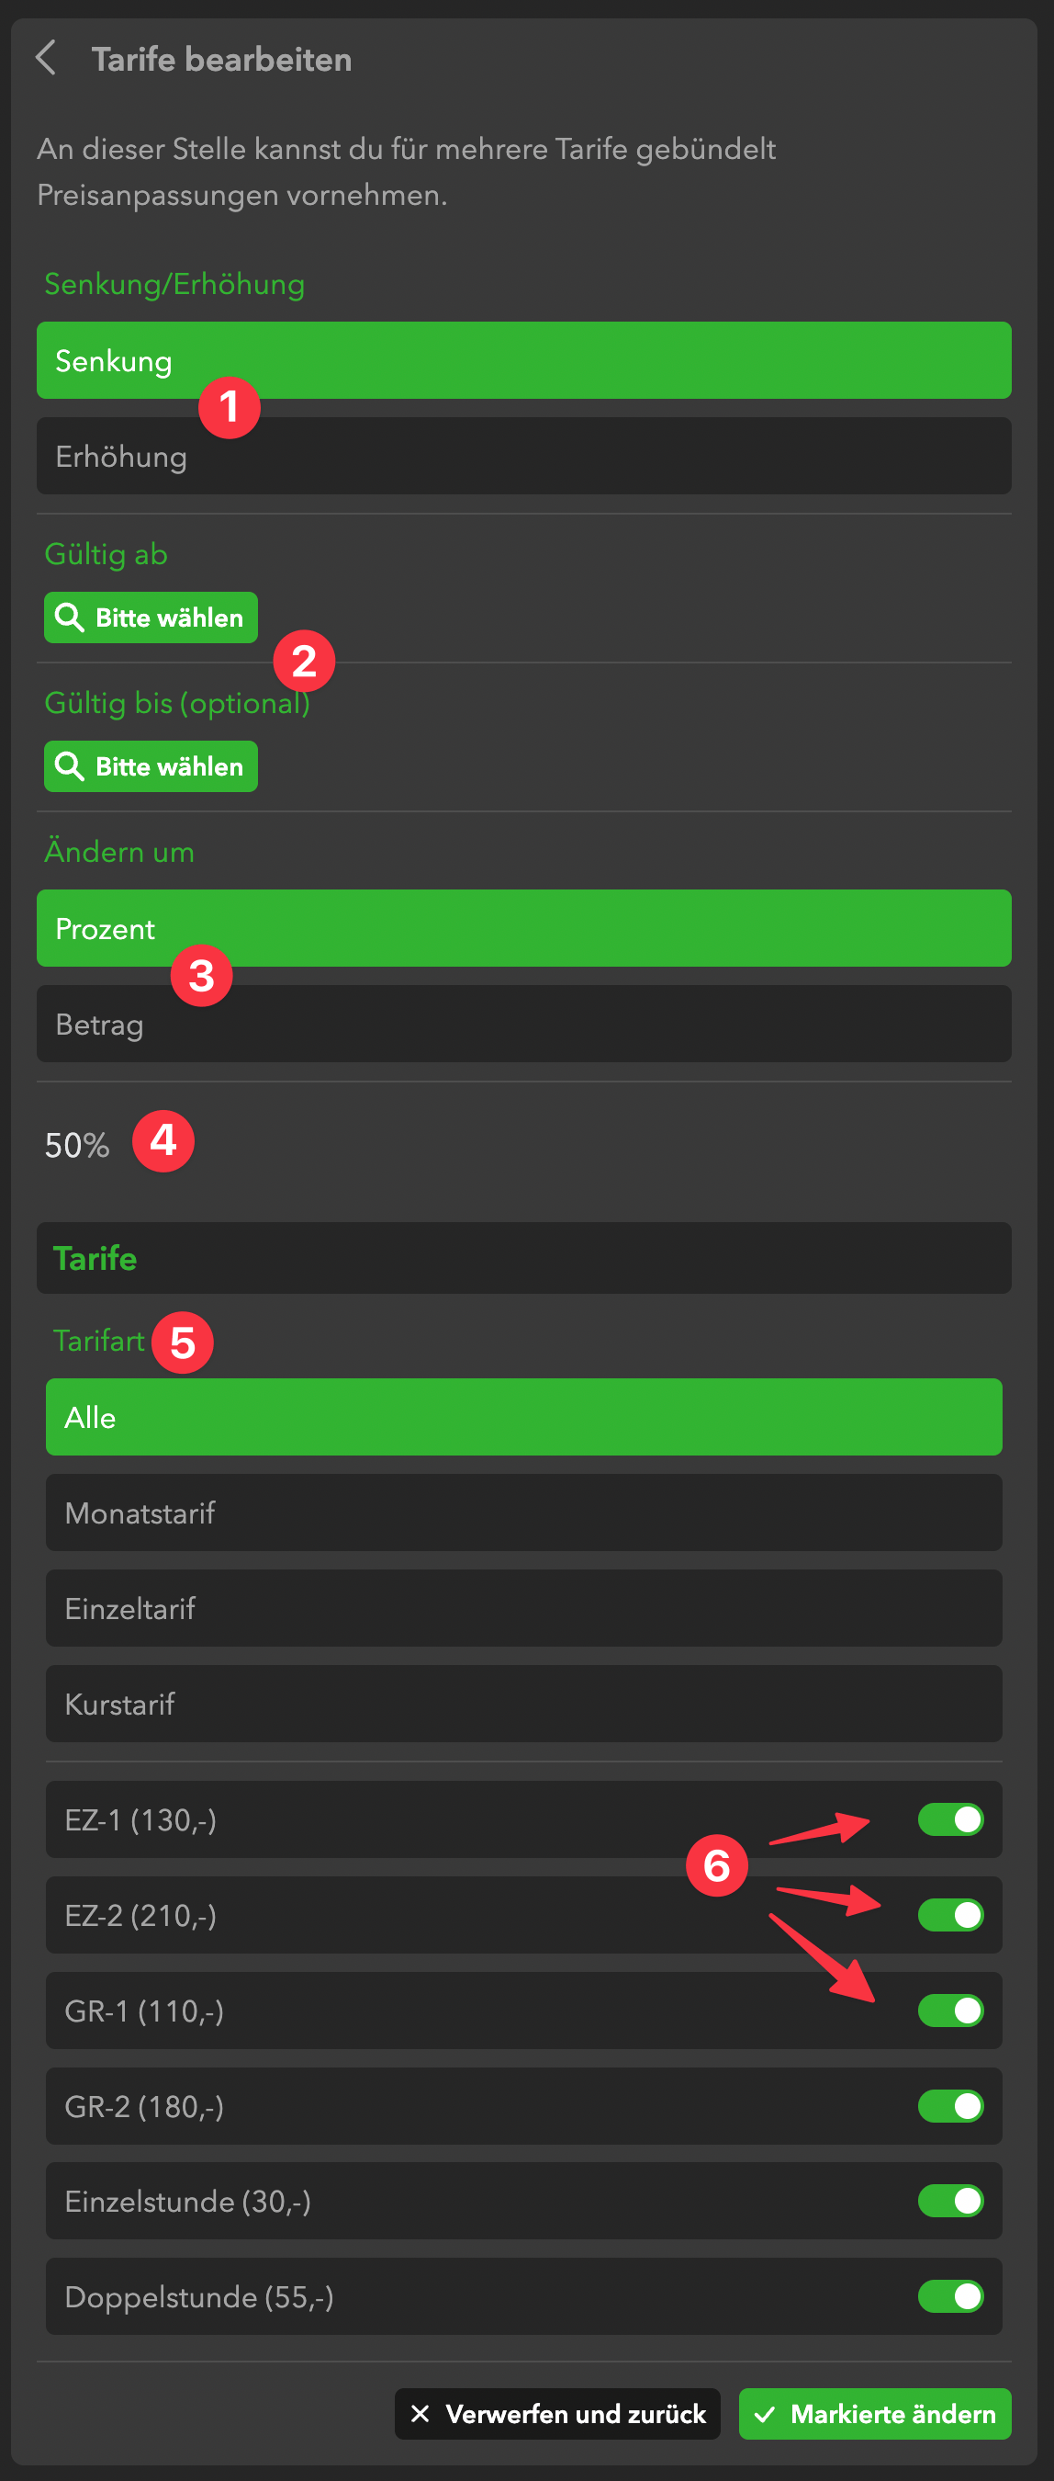Click the checkmark icon on Markierte ändern
This screenshot has height=2481, width=1054.
[x=764, y=2414]
